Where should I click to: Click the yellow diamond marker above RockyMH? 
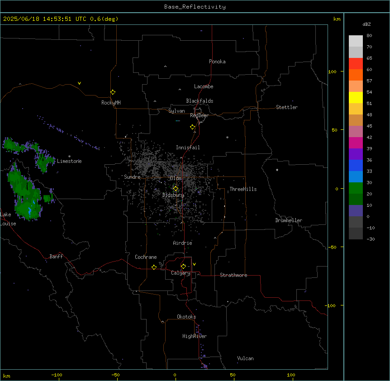pos(113,92)
